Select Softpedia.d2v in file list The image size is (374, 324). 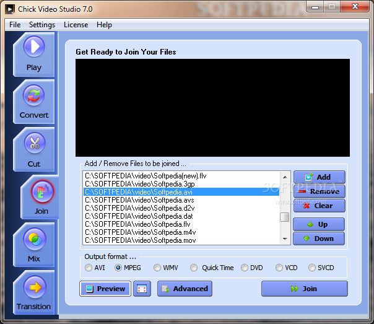(181, 208)
